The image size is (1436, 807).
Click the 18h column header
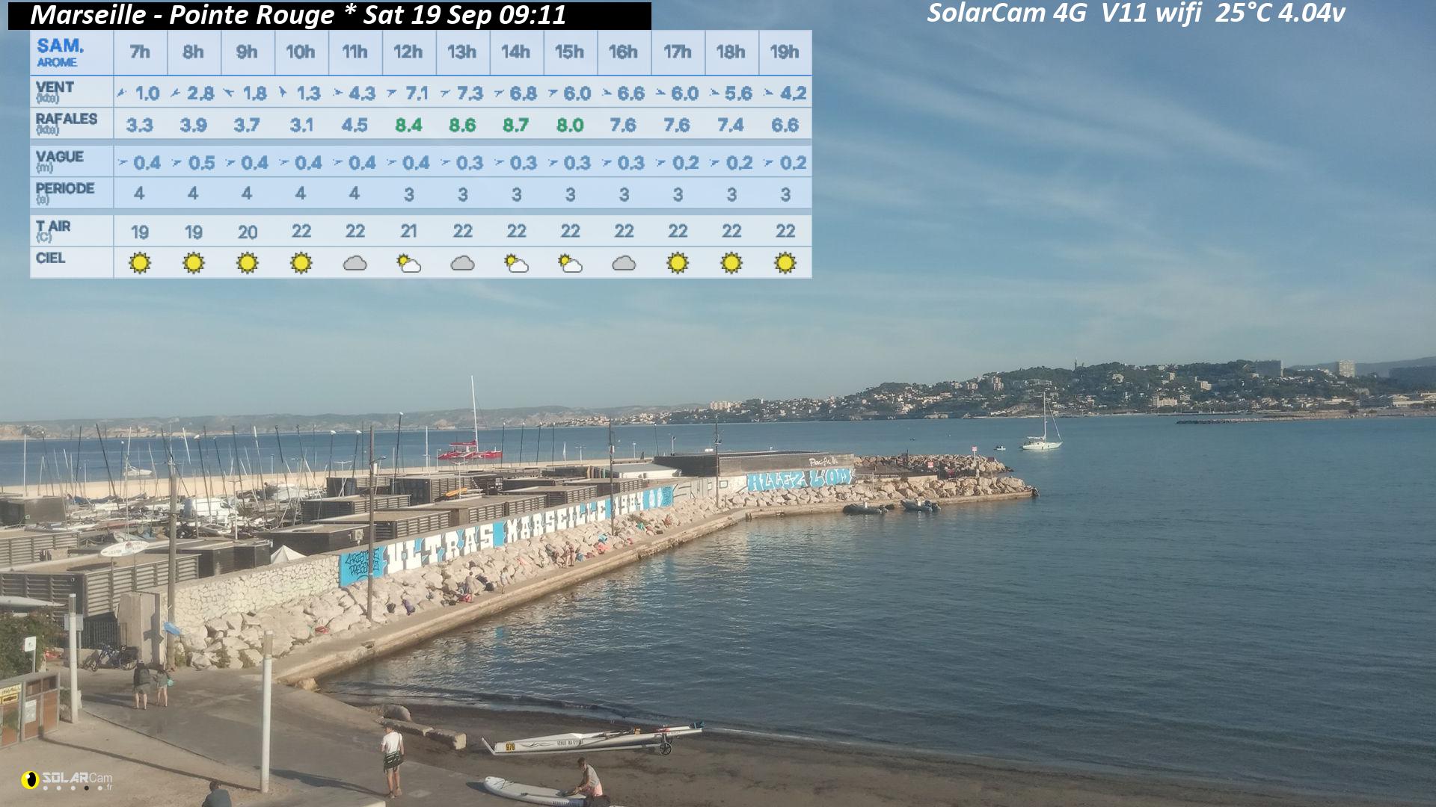click(x=731, y=52)
